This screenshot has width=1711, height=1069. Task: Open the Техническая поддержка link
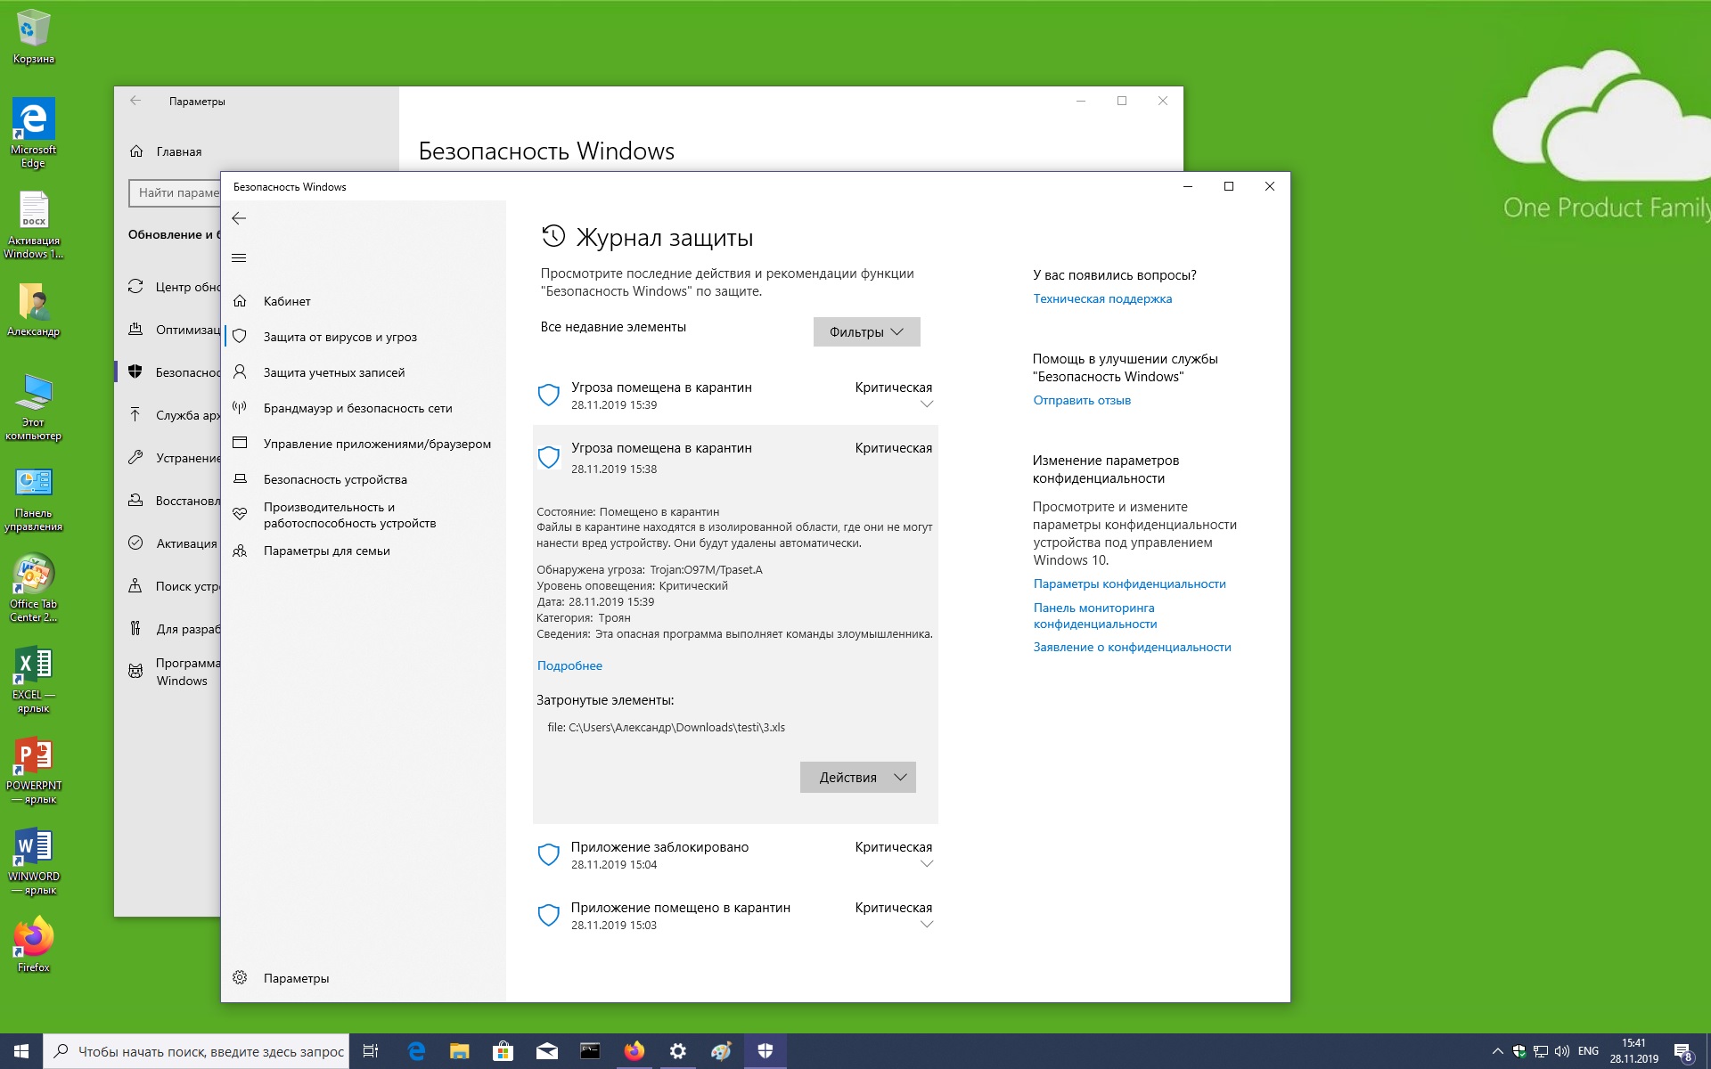(1102, 299)
